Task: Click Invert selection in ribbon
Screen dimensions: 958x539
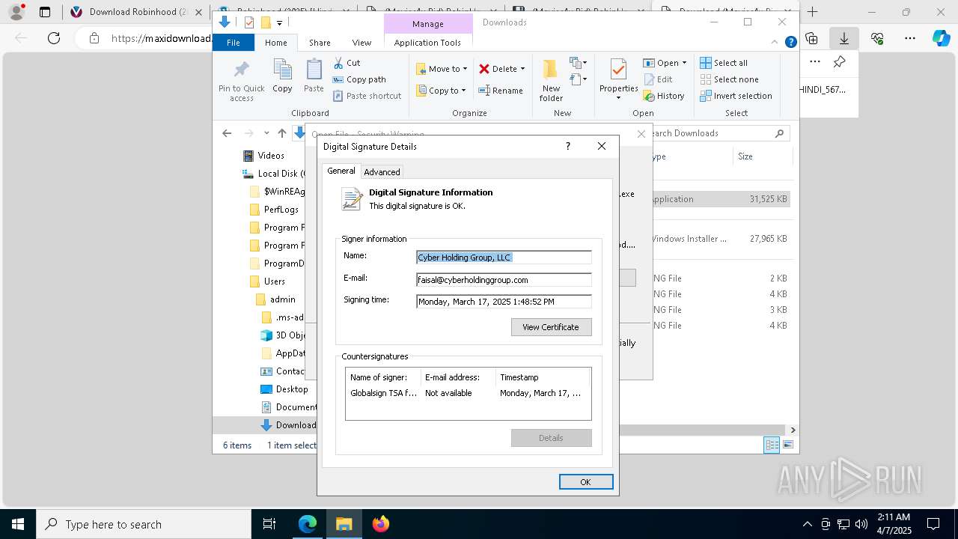Action: 736,96
